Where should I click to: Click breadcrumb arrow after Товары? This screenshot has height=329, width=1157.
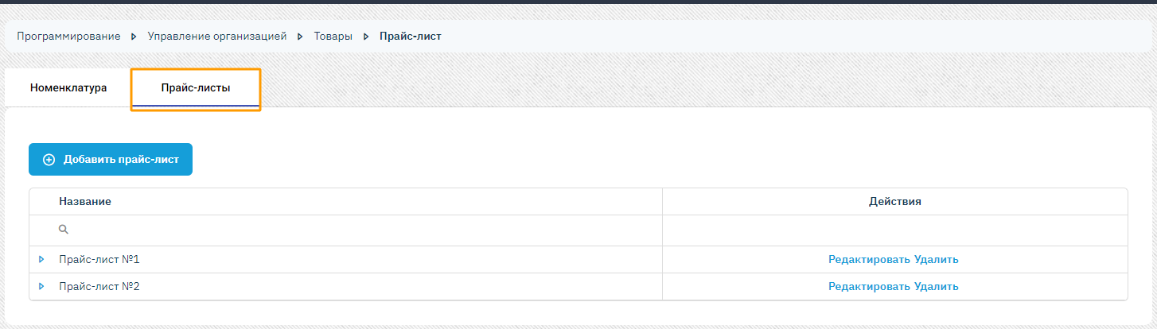click(x=366, y=37)
